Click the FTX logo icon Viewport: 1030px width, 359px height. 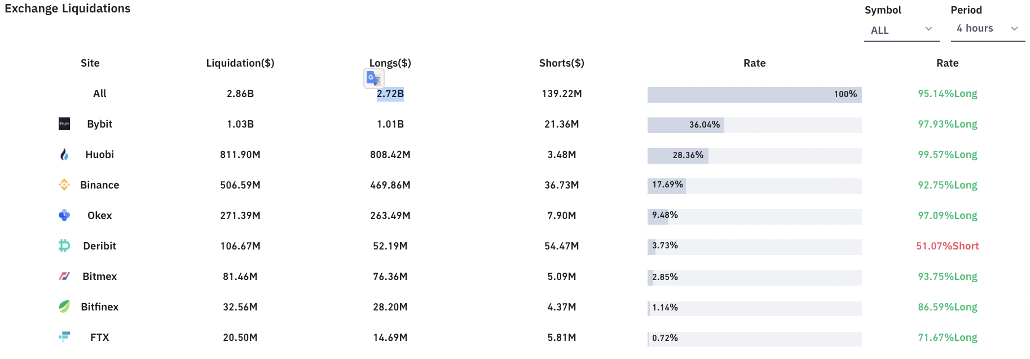click(x=64, y=337)
